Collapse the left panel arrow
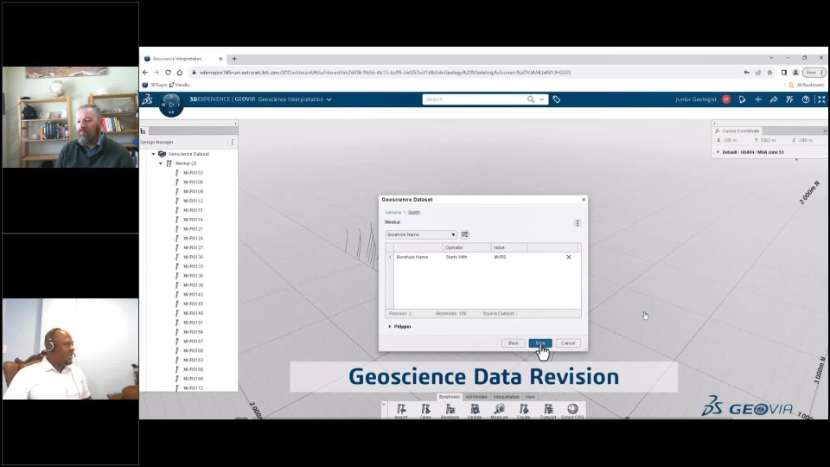The image size is (830, 467). click(x=235, y=124)
